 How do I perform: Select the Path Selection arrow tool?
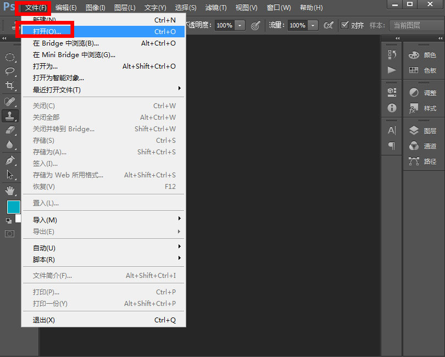point(10,175)
